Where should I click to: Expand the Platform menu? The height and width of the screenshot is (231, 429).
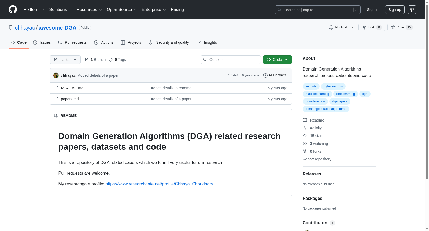point(34,10)
